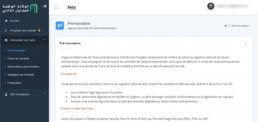Collapse the Pré-inscription card panel

246,43
